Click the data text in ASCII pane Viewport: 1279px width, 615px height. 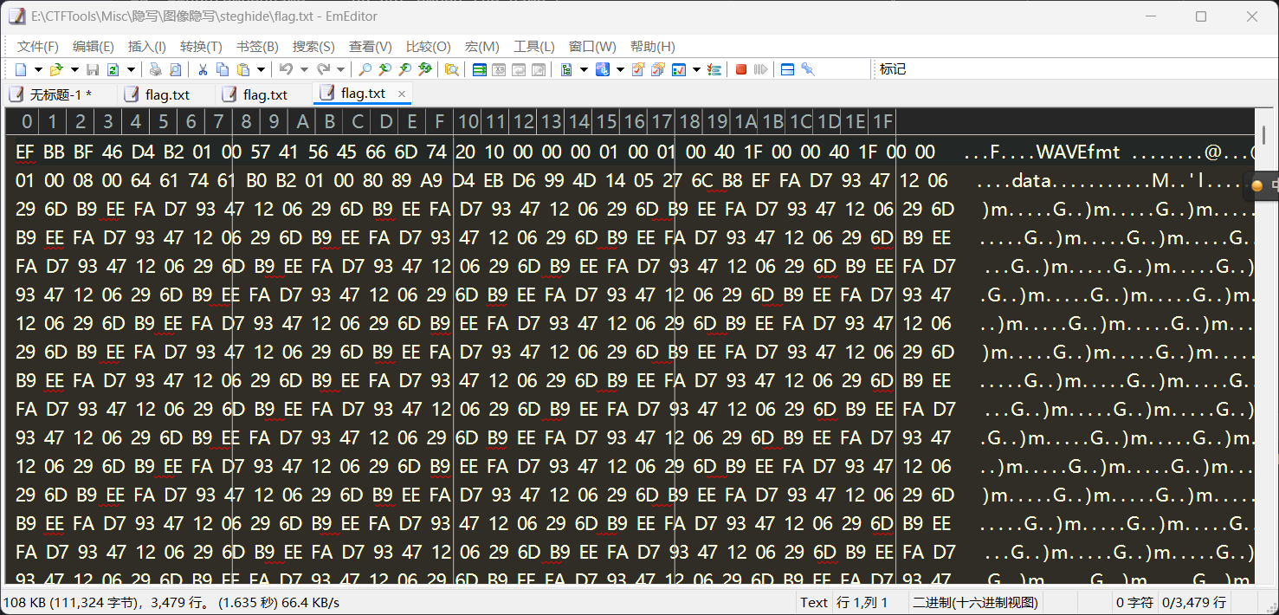(1030, 182)
